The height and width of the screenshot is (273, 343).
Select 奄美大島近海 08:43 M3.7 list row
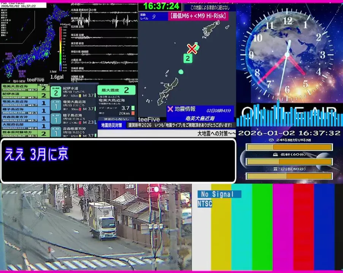pos(25,88)
